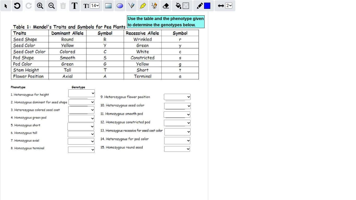The image size is (356, 200).
Task: Open genotype dropdown for homozygous terminal
Action: [81, 149]
